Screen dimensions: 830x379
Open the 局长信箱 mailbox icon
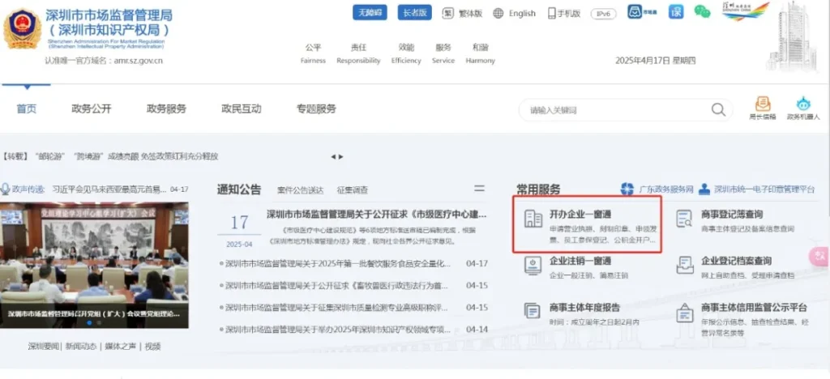click(762, 104)
